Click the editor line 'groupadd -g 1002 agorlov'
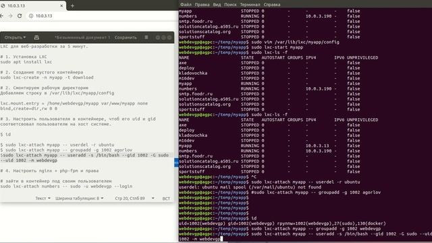The width and height of the screenshot is (432, 243). 66,150
